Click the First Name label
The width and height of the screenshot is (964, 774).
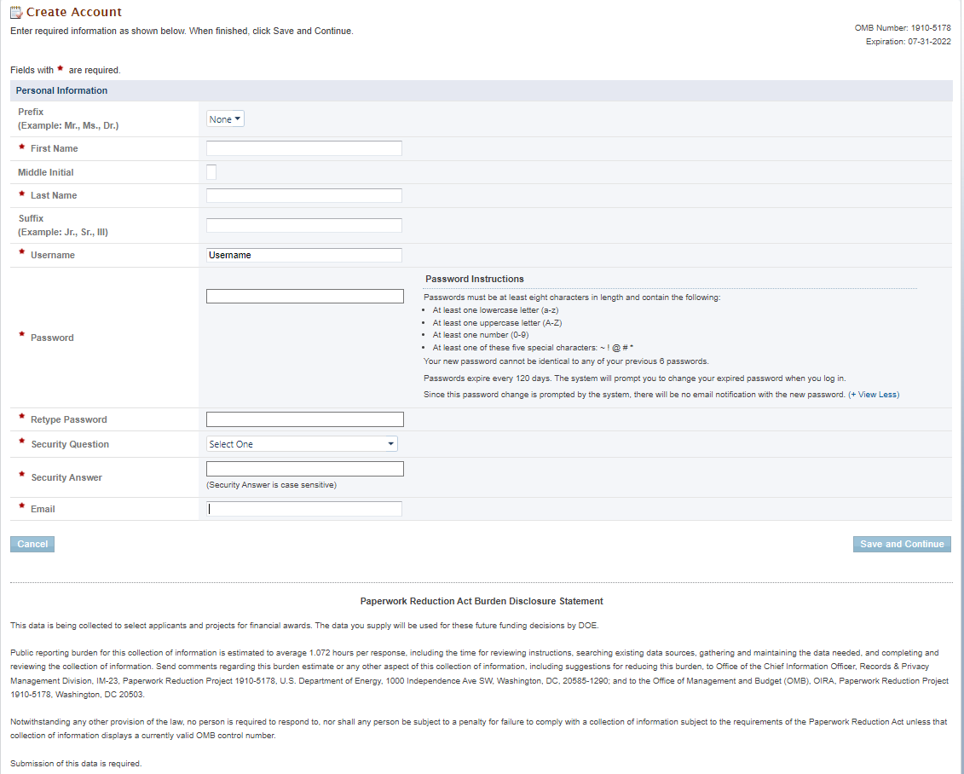tap(54, 149)
